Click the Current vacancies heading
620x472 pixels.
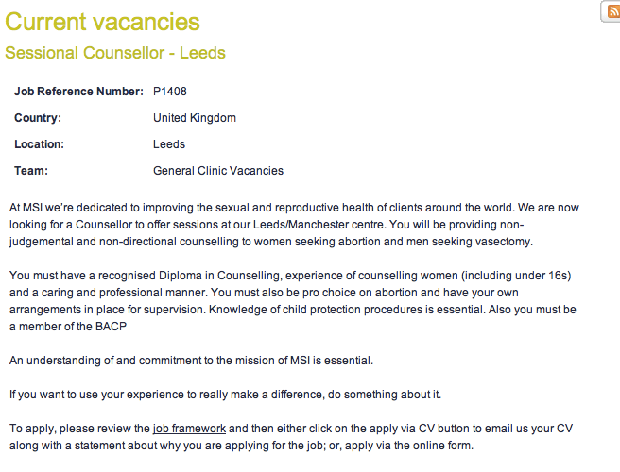102,21
